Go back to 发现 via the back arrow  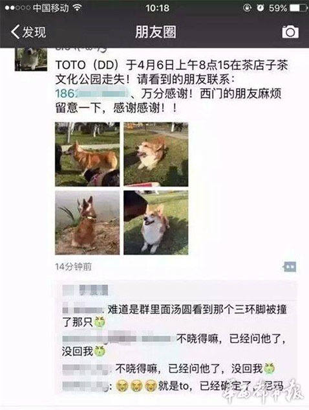(x=15, y=32)
